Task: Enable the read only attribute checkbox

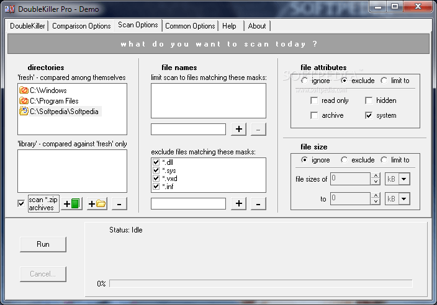Action: [x=314, y=100]
